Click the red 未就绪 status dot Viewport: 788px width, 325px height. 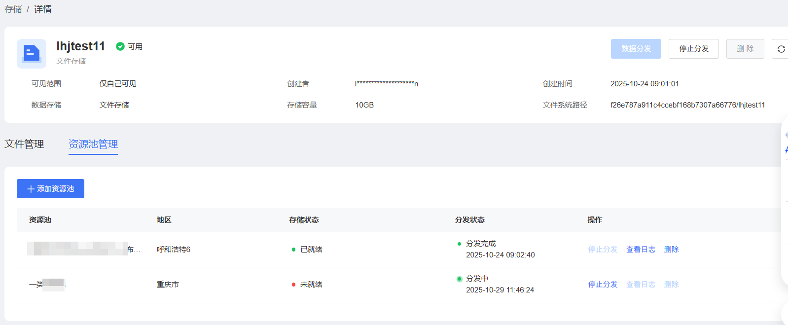293,285
